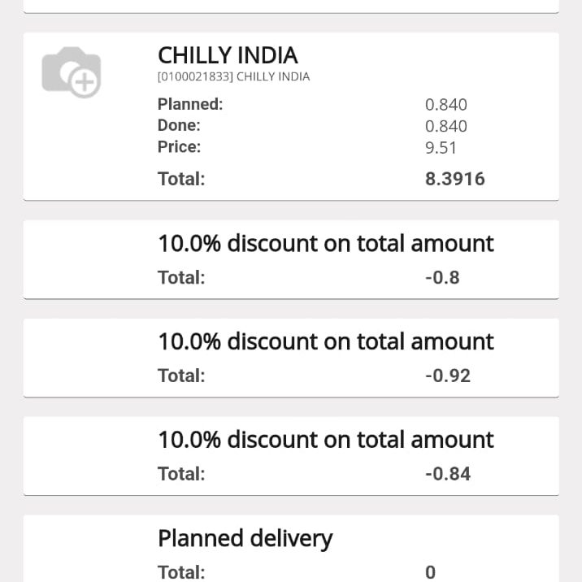582x582 pixels.
Task: Select the discount total value -0.8
Action: click(442, 277)
